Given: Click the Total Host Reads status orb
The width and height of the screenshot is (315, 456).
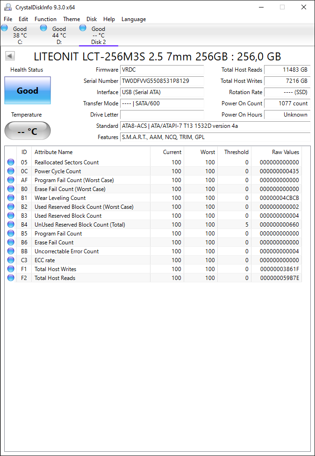Looking at the screenshot, I should pos(11,278).
